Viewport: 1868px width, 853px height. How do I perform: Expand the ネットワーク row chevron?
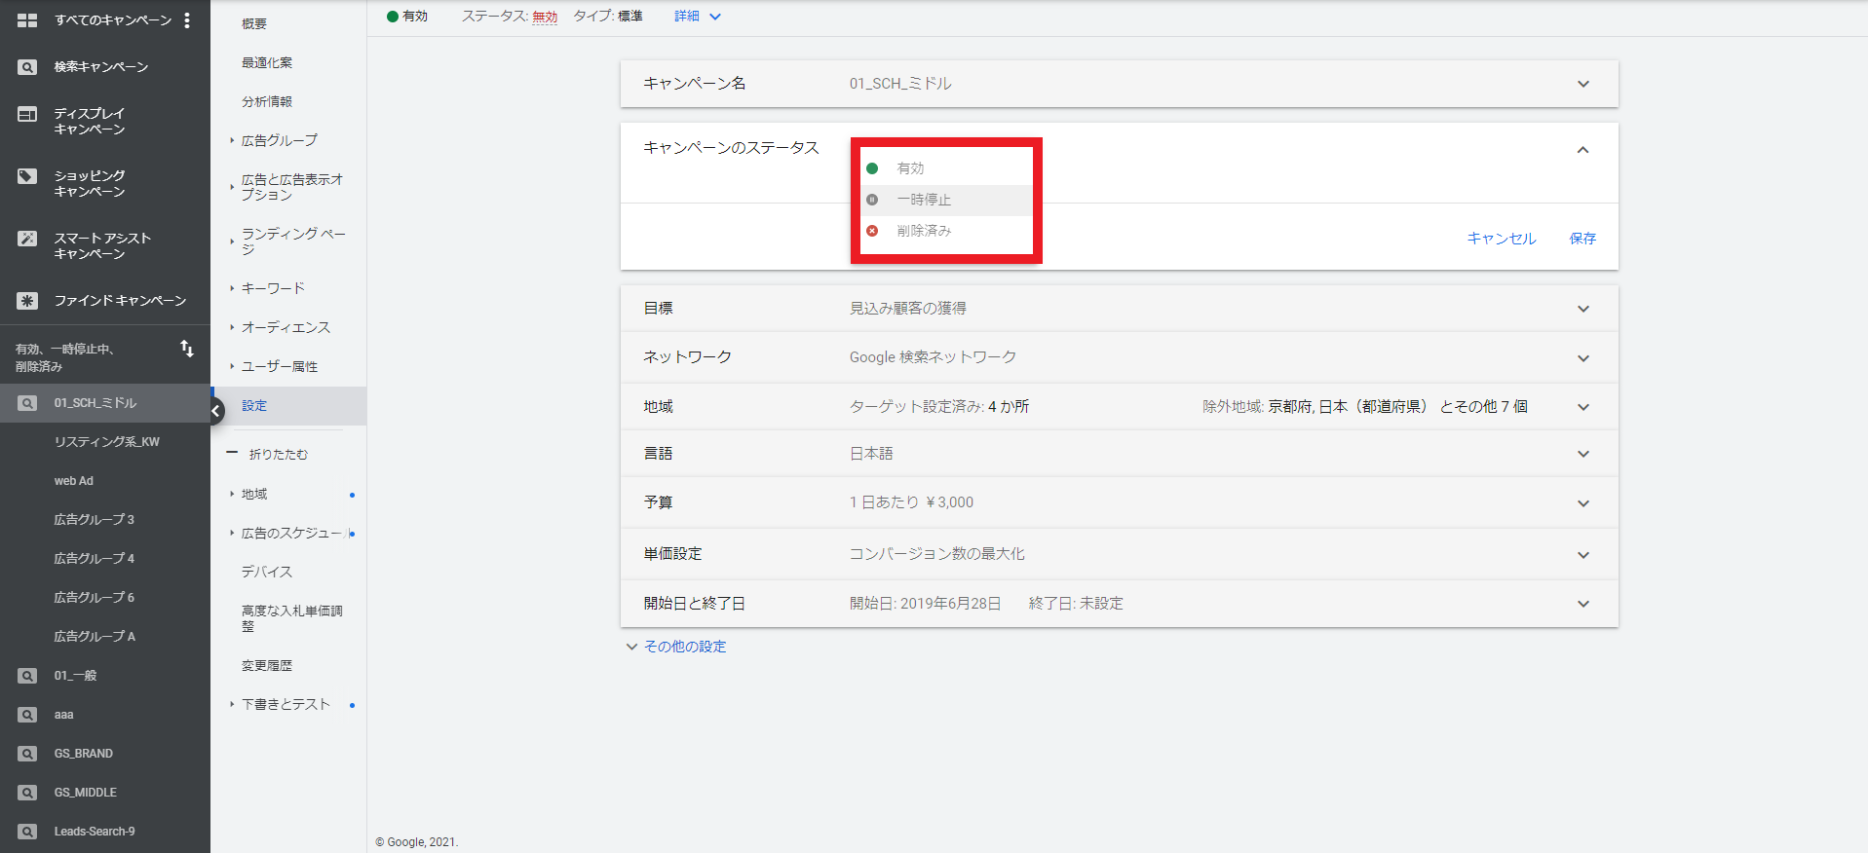click(x=1583, y=358)
